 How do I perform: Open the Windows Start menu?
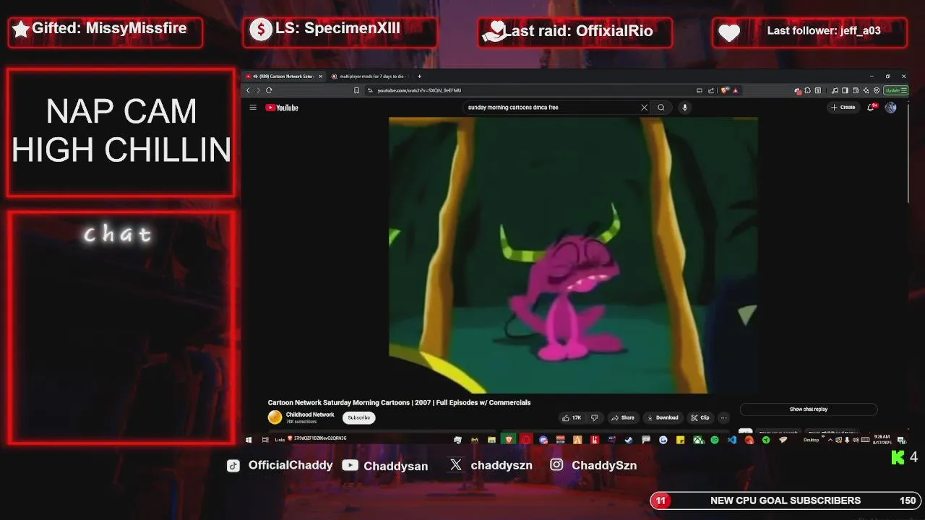click(249, 439)
